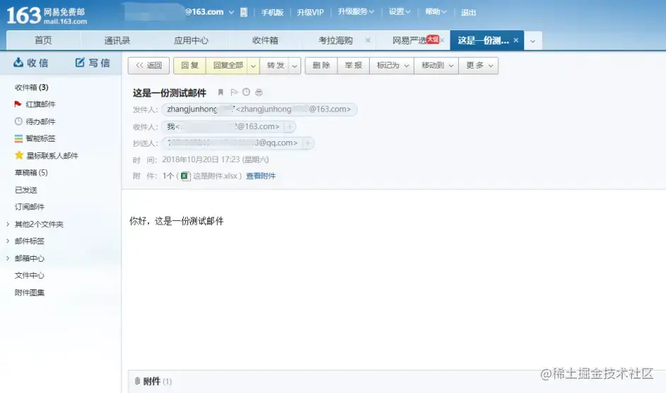This screenshot has width=666, height=393.
Task: Log out using 退出
Action: tap(469, 13)
